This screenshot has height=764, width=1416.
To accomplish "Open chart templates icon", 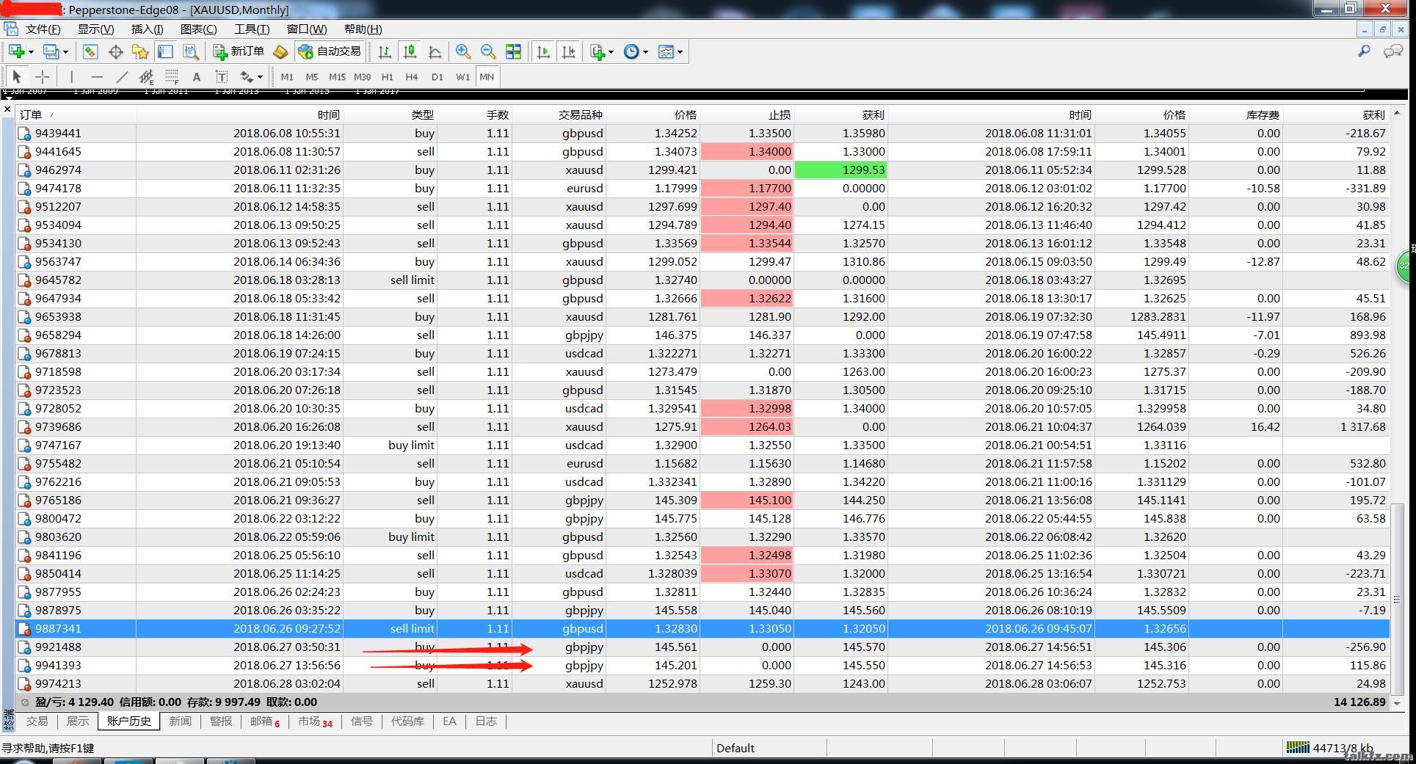I will pos(666,51).
